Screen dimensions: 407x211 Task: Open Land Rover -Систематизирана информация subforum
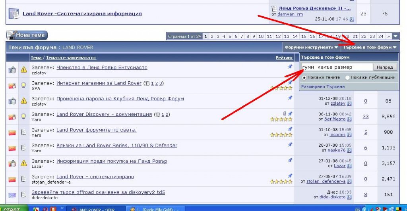click(x=82, y=13)
